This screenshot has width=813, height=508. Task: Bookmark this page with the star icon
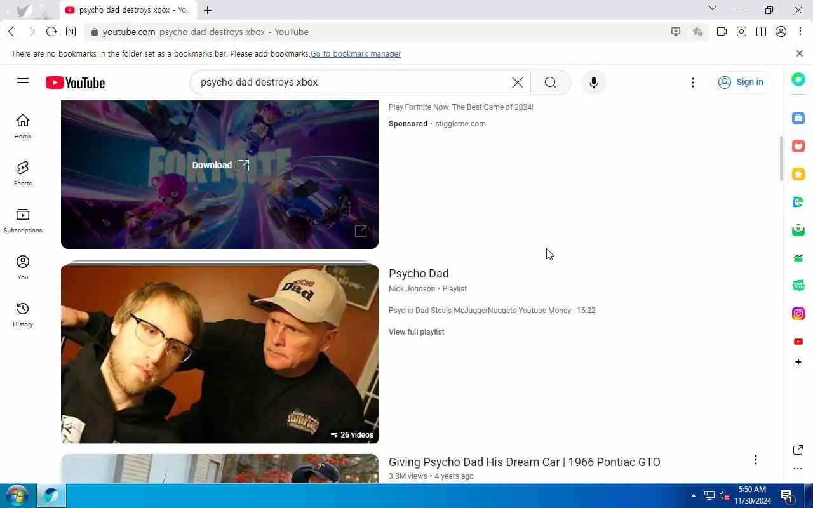[698, 32]
